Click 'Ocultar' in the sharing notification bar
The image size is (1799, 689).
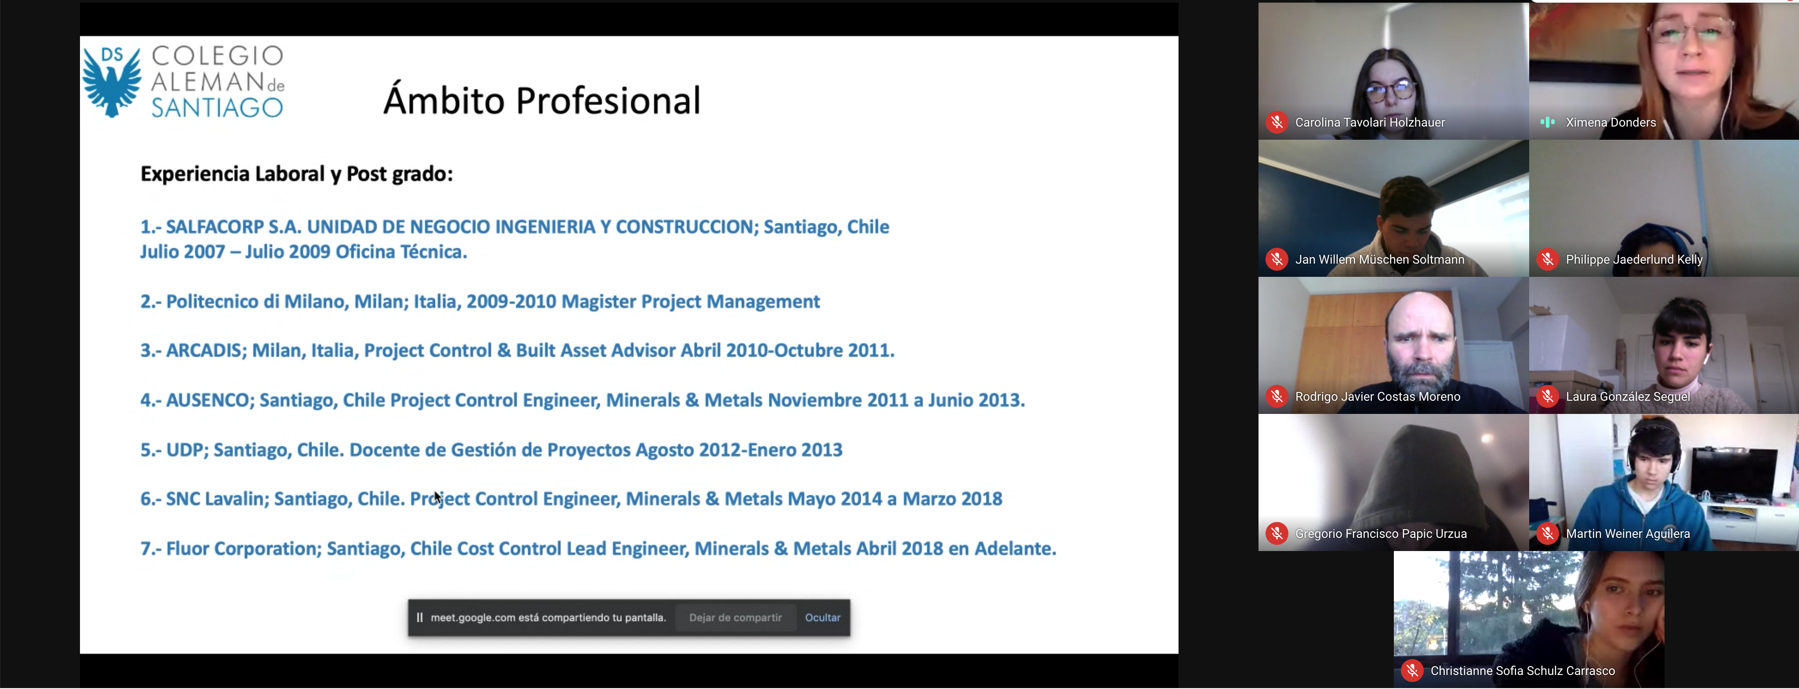pos(822,618)
